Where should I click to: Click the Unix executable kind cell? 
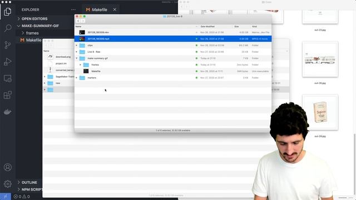tap(260, 71)
